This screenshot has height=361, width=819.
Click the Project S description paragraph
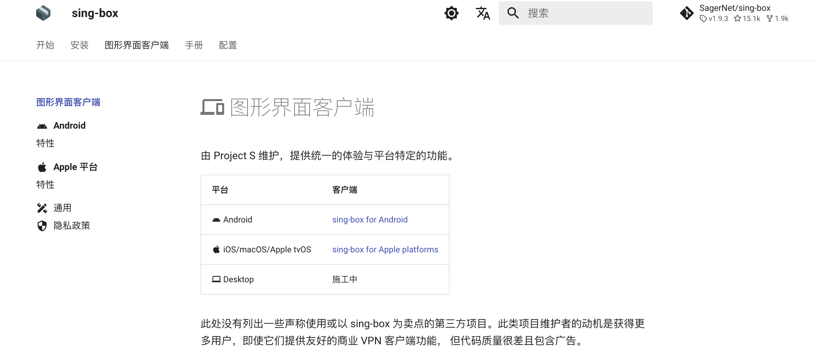click(x=329, y=156)
